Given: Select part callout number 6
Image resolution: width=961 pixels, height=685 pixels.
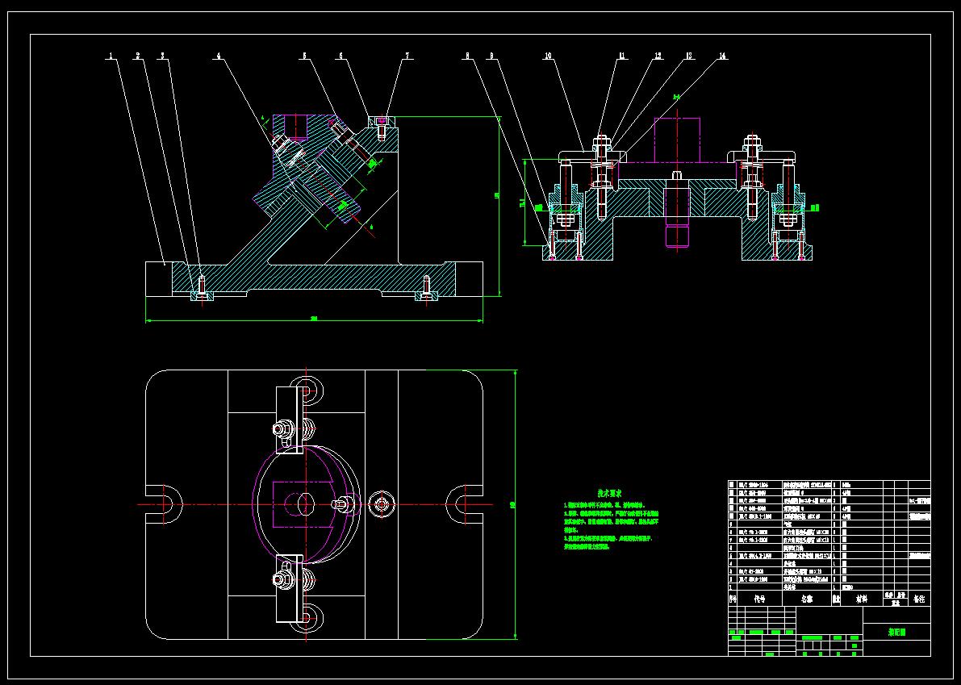Looking at the screenshot, I should point(341,56).
